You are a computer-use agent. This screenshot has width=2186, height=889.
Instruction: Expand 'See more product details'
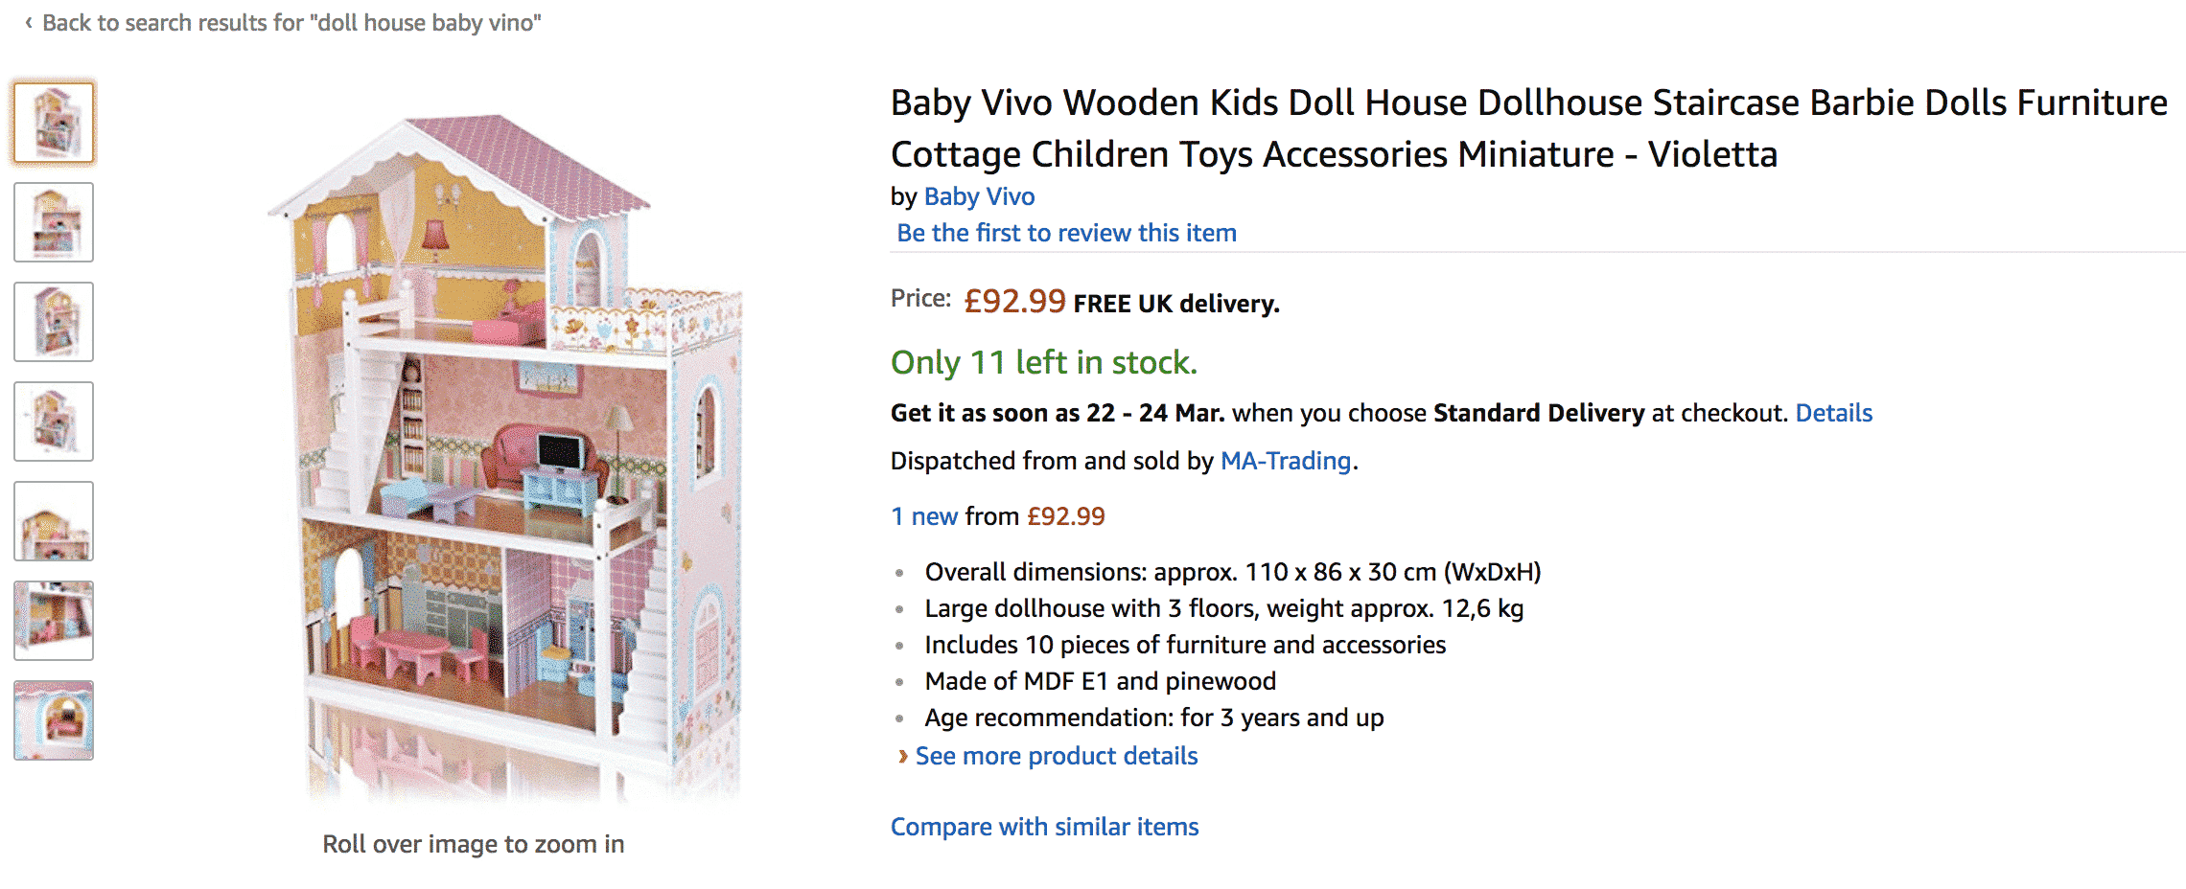point(1057,756)
